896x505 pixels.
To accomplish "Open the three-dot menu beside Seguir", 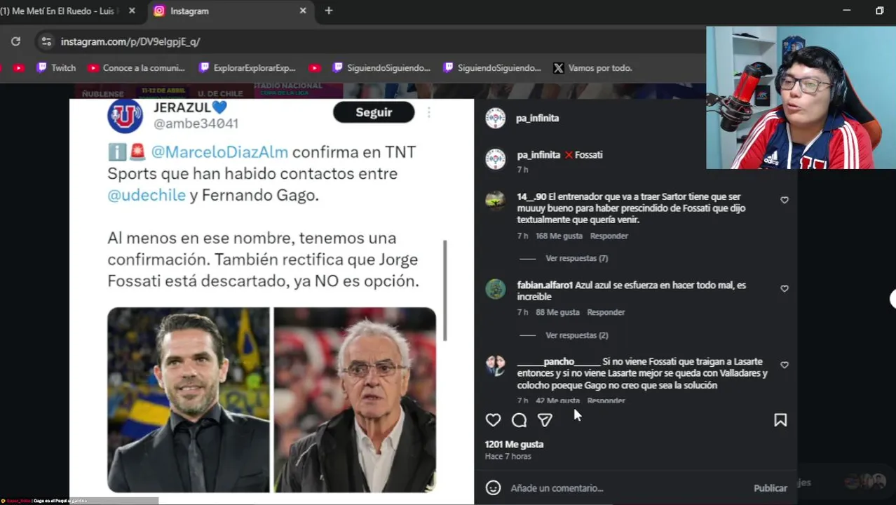I will click(x=429, y=112).
